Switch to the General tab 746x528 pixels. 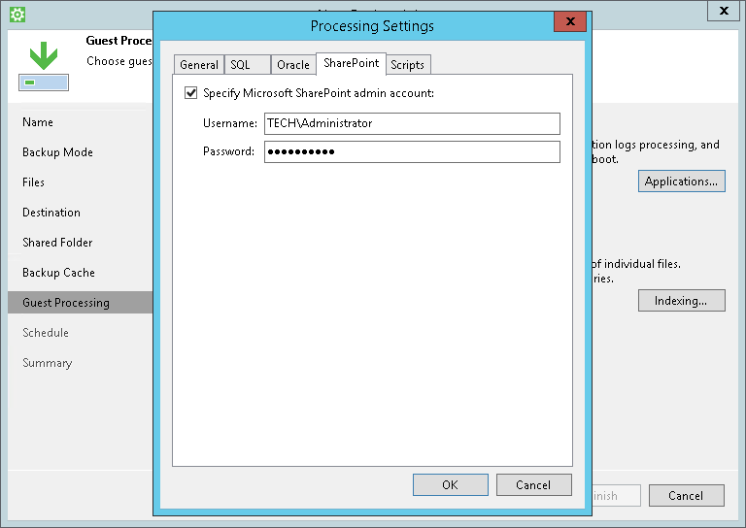199,65
